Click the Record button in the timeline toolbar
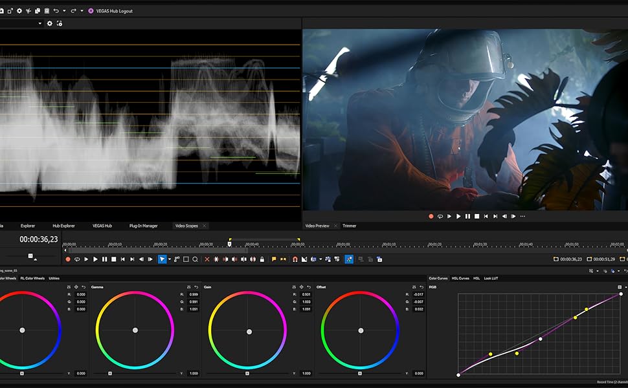Image resolution: width=628 pixels, height=388 pixels. 68,259
